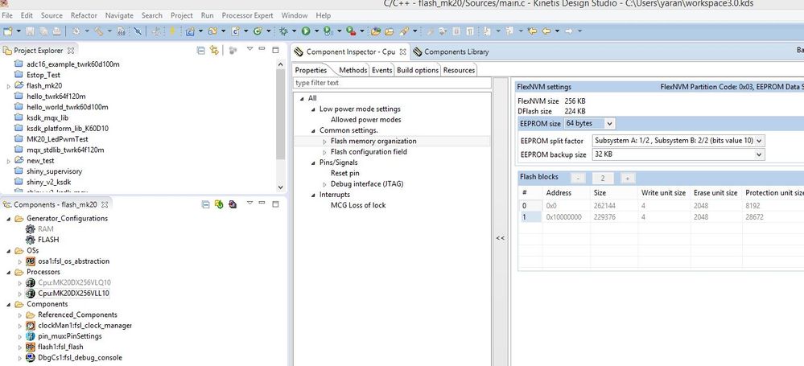804x366 pixels.
Task: Select the Allowed power modes item
Action: [365, 119]
